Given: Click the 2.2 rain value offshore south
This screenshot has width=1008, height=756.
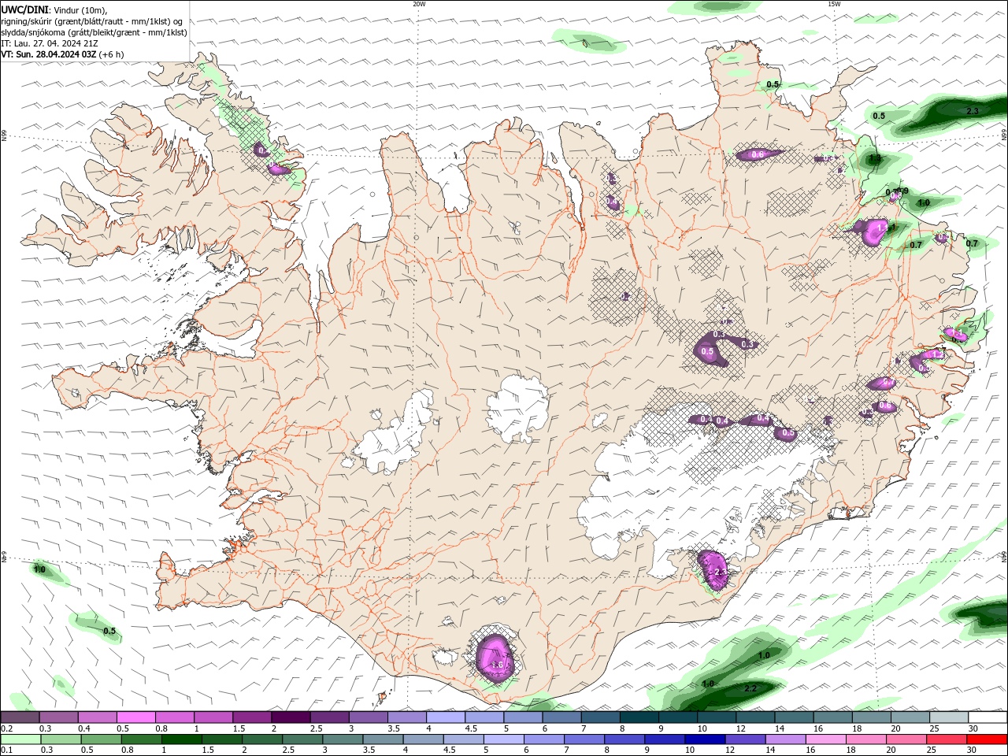Looking at the screenshot, I should coord(750,688).
